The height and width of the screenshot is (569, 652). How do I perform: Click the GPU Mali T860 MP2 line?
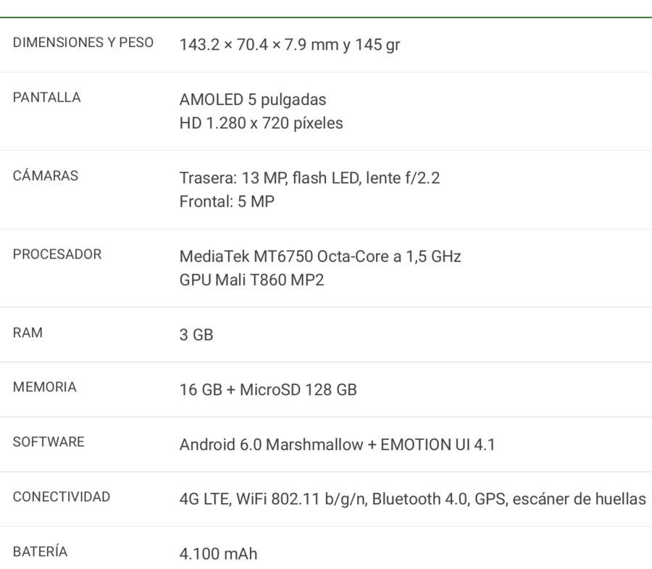(x=251, y=280)
